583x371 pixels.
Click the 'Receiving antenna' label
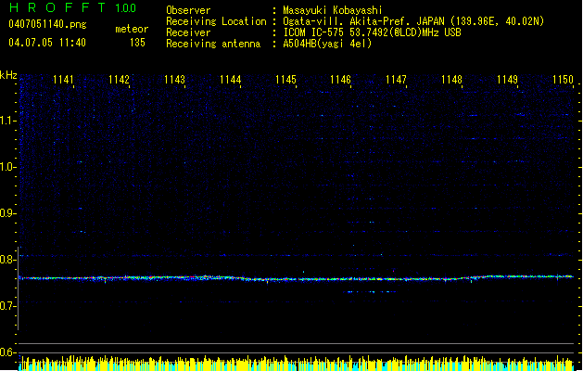click(213, 44)
